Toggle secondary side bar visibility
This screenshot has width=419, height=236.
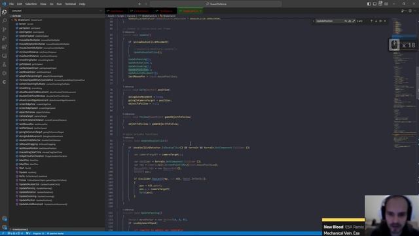tap(380, 4)
